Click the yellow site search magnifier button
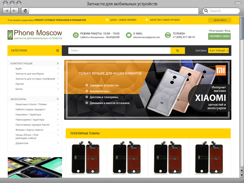This screenshot has height=183, width=244. tap(178, 51)
